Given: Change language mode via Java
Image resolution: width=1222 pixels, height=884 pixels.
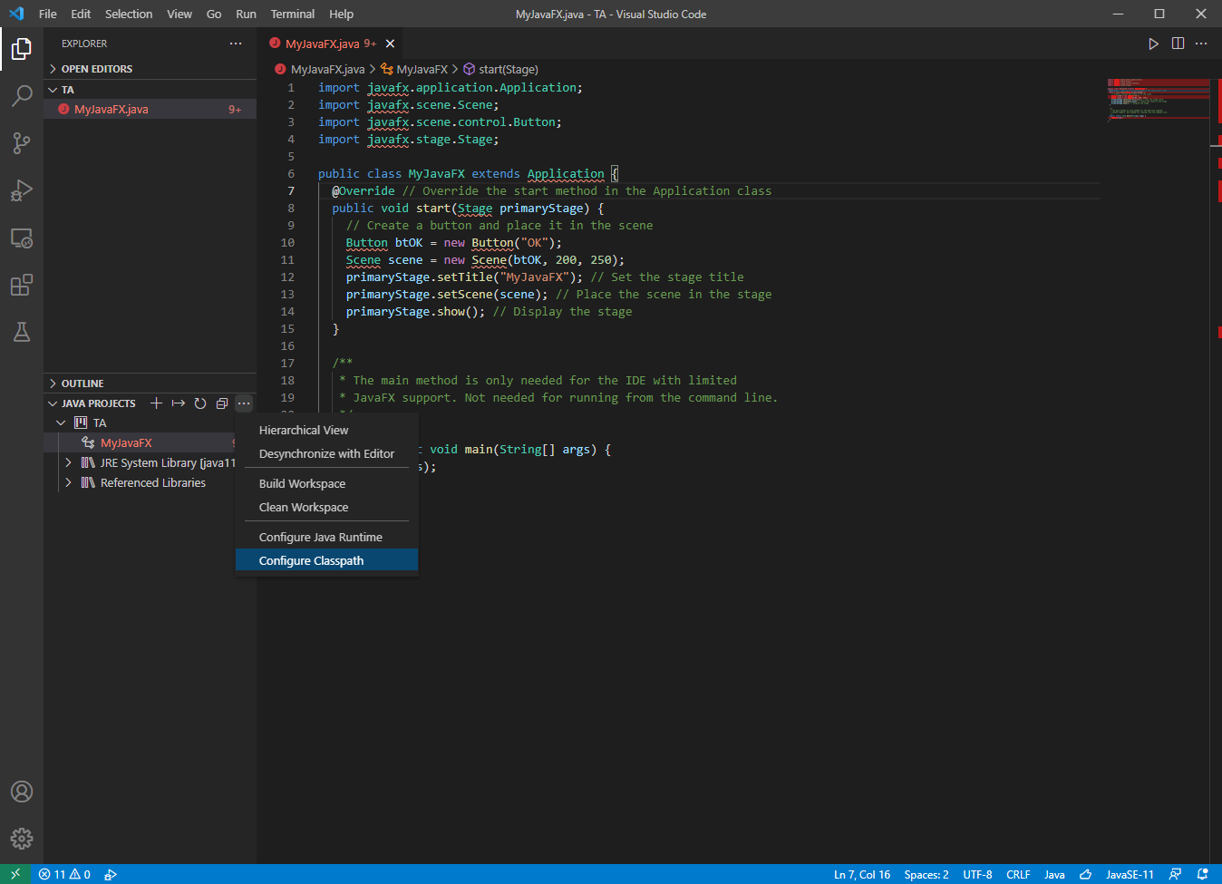Looking at the screenshot, I should 1054,874.
